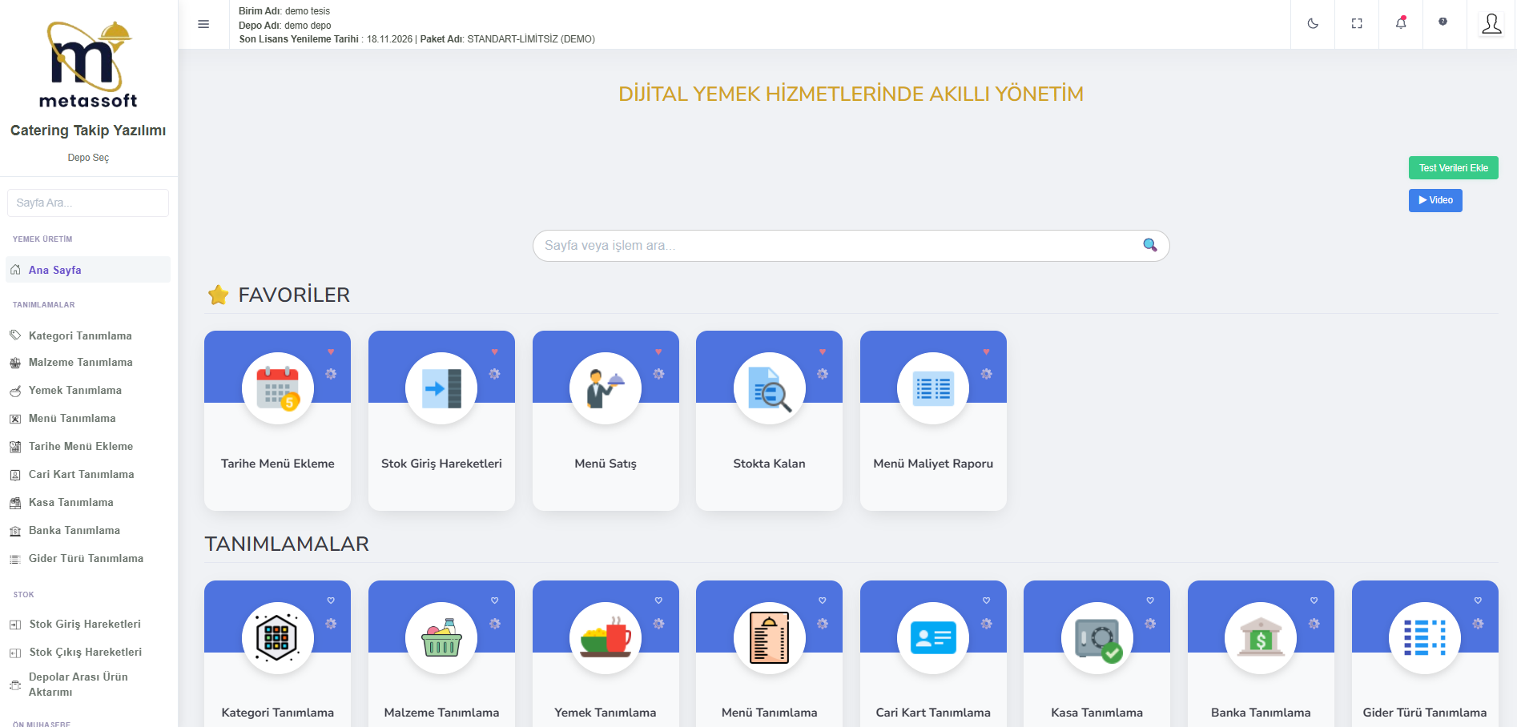Toggle dark mode with the moon icon
Screen dimensions: 1517x727
tap(1313, 24)
